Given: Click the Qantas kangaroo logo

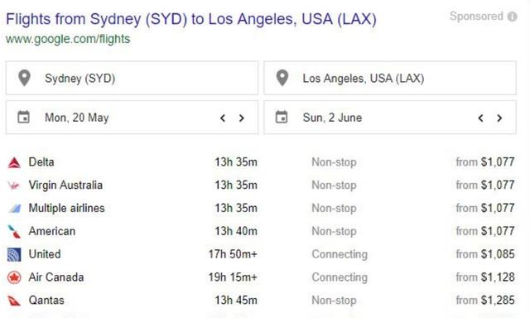Looking at the screenshot, I should (x=14, y=301).
